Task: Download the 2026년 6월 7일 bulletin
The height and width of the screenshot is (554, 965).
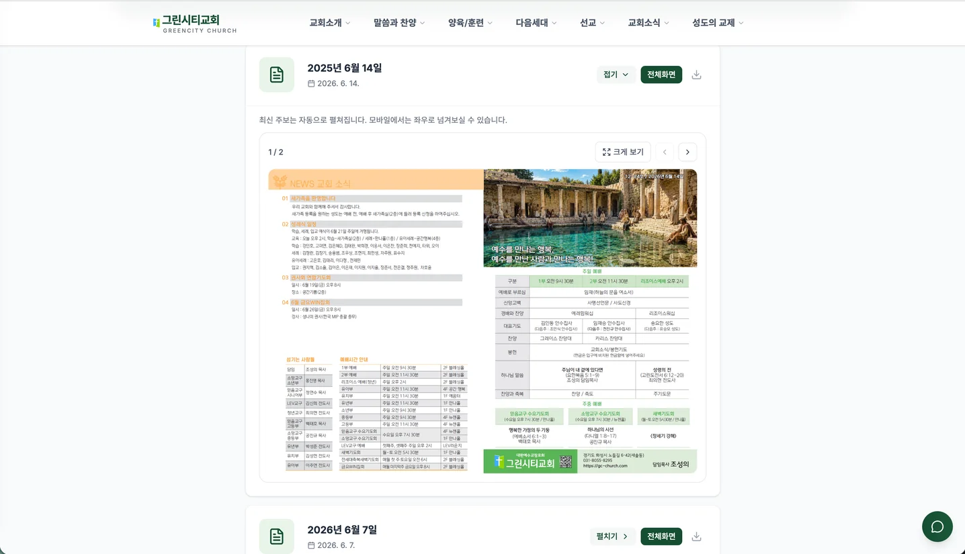Action: click(x=696, y=537)
